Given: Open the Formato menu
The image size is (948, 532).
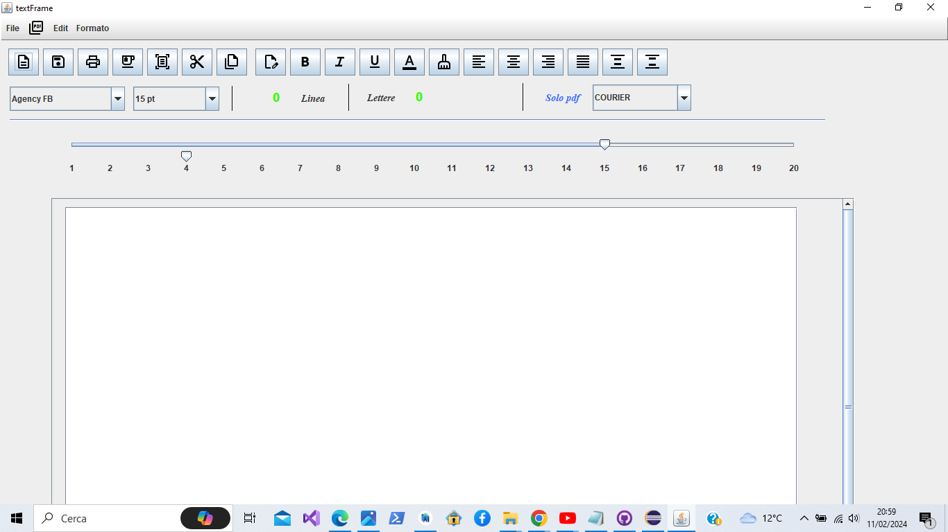Looking at the screenshot, I should (92, 28).
